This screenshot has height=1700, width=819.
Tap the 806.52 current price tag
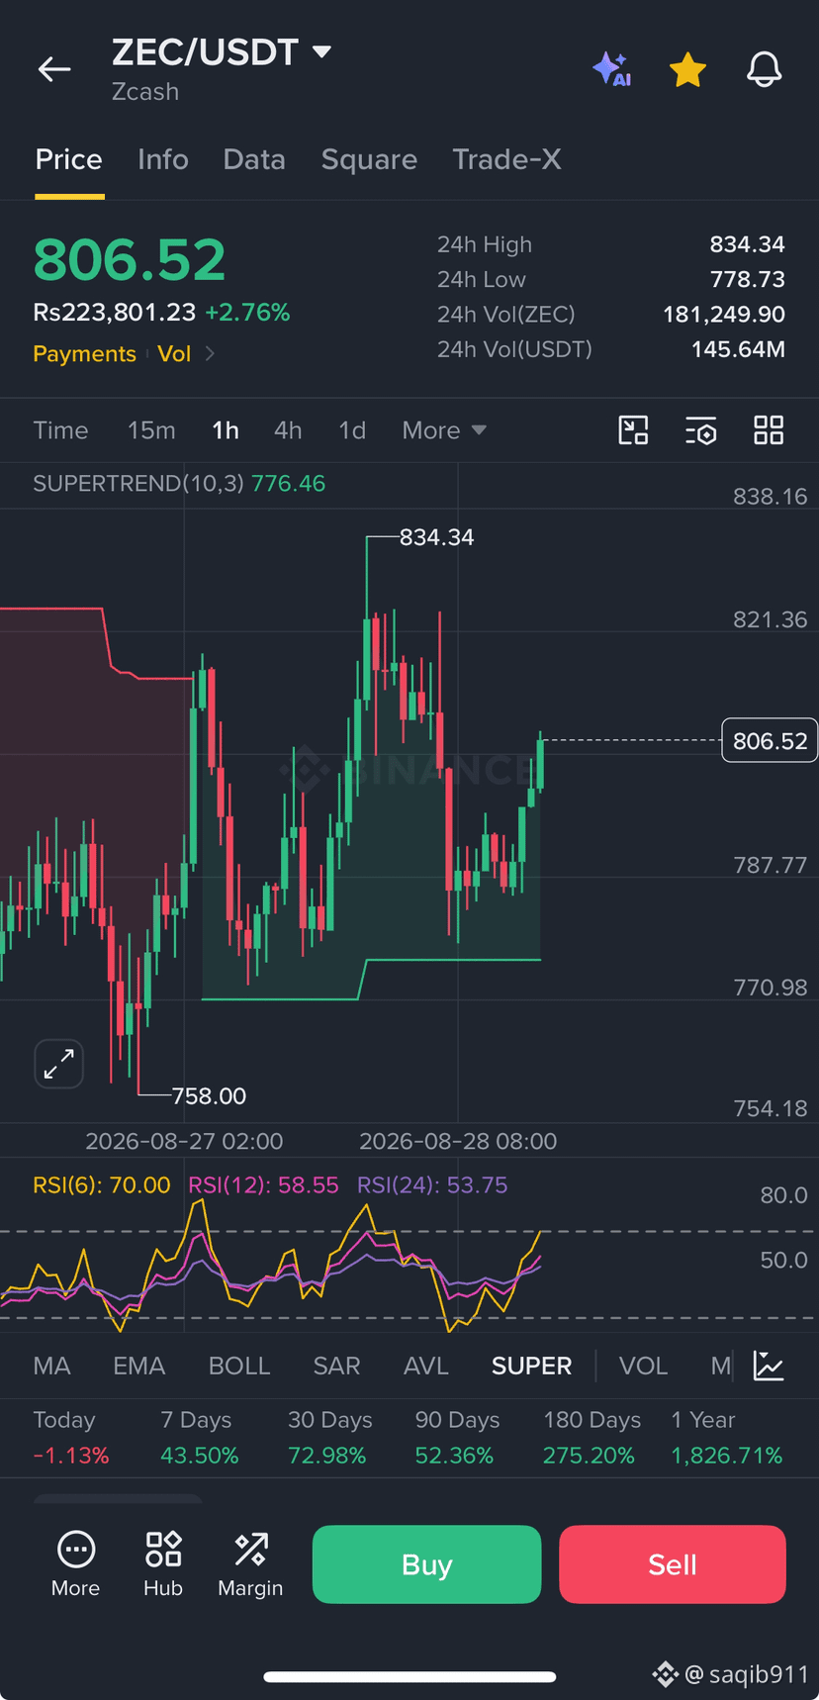770,741
